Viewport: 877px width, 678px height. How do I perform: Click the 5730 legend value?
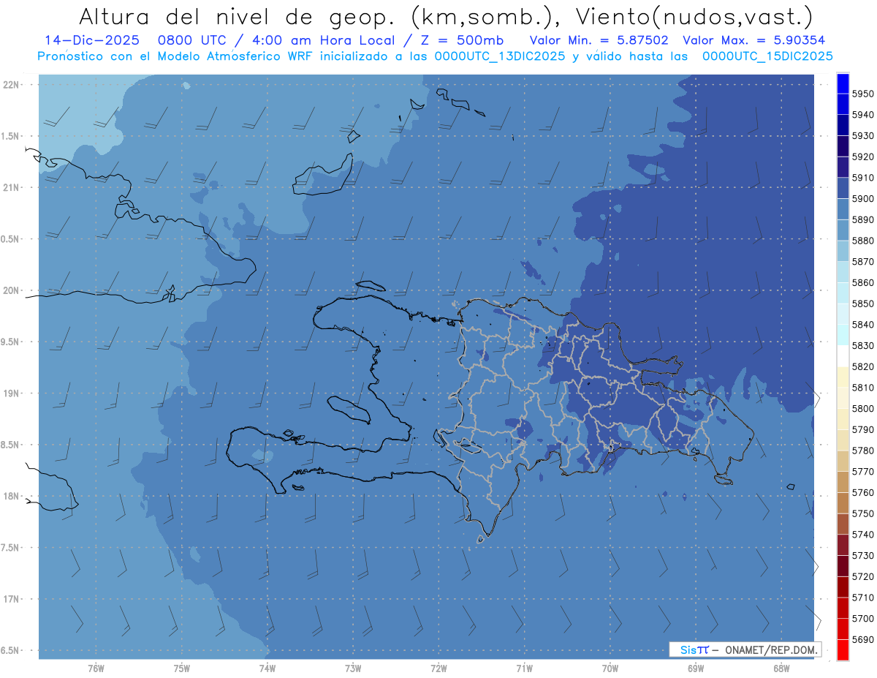click(x=862, y=555)
